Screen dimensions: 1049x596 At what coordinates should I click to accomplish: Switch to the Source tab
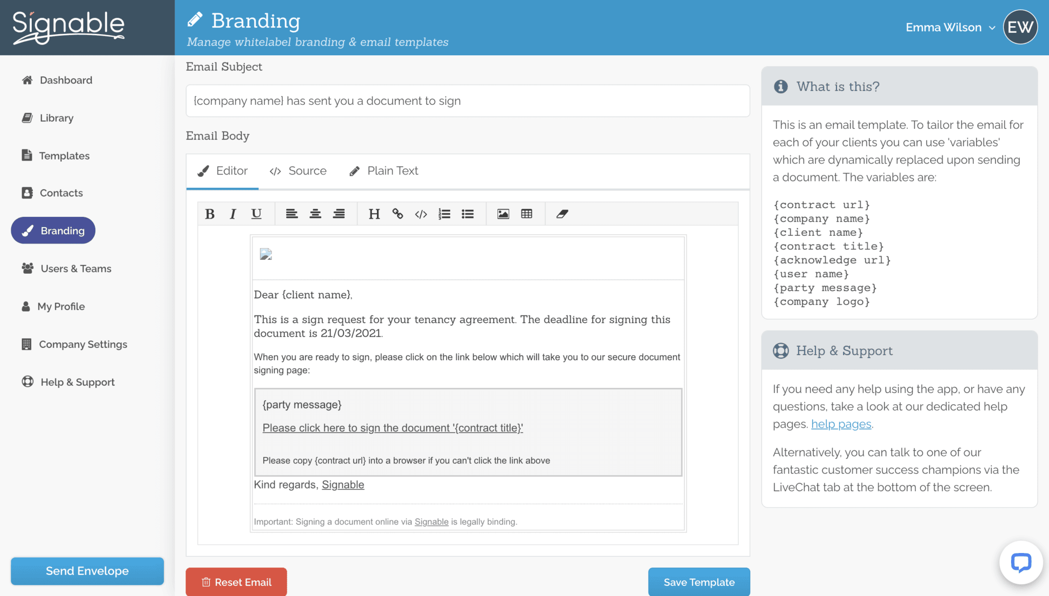(x=299, y=170)
